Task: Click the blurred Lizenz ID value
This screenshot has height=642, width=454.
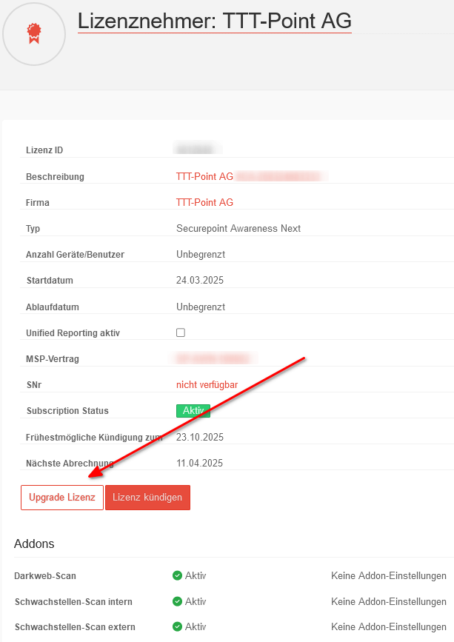Action: tap(196, 150)
